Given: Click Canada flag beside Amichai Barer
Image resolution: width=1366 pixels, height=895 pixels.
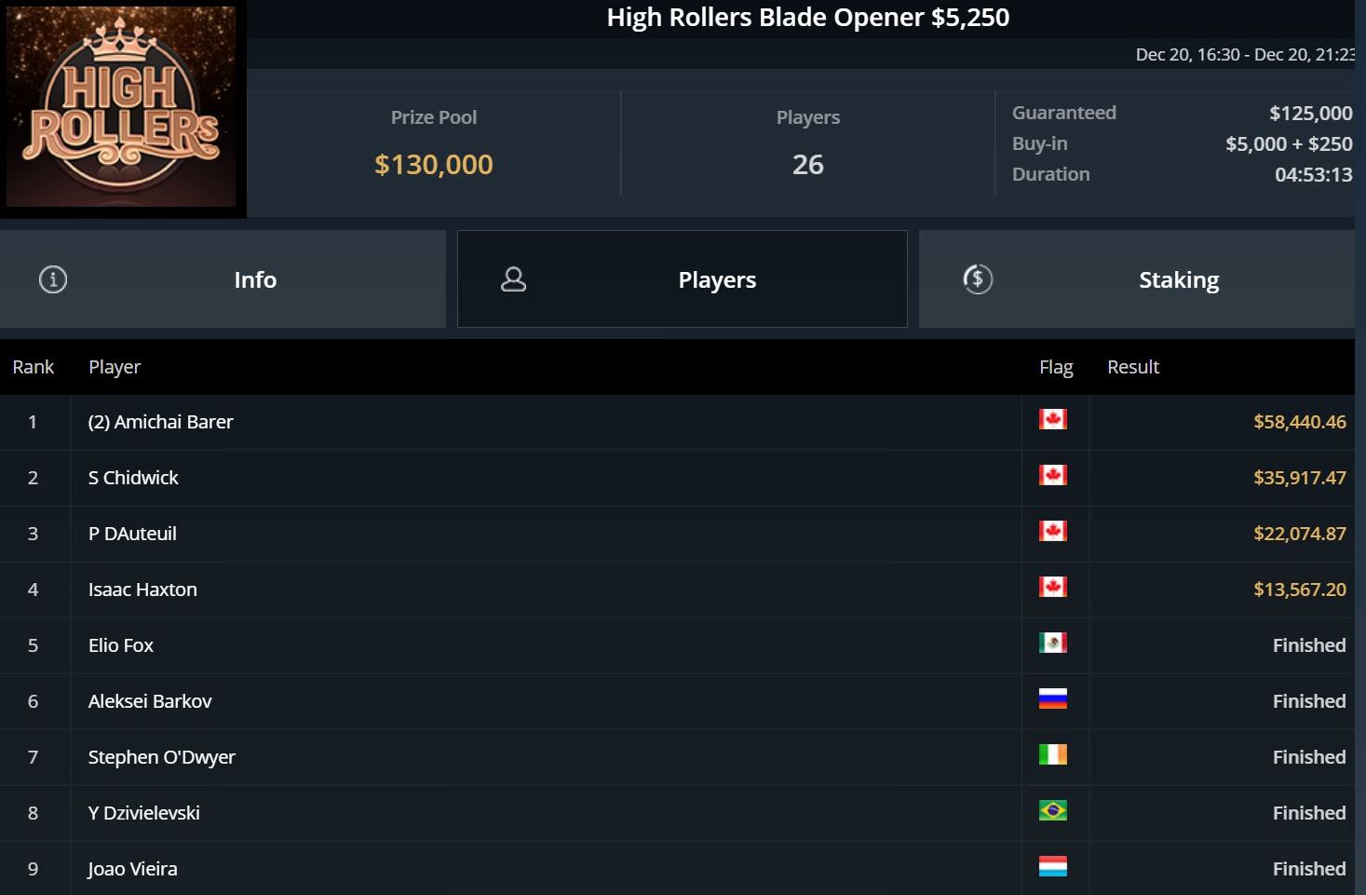Looking at the screenshot, I should point(1052,420).
